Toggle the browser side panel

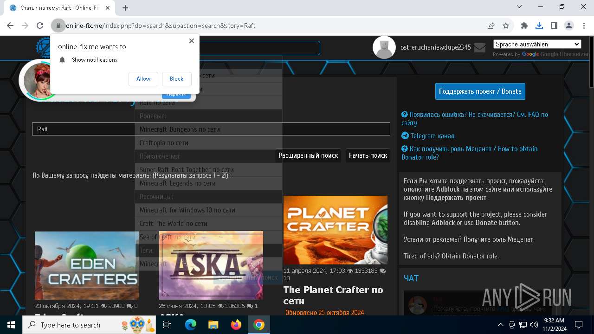pos(554,26)
